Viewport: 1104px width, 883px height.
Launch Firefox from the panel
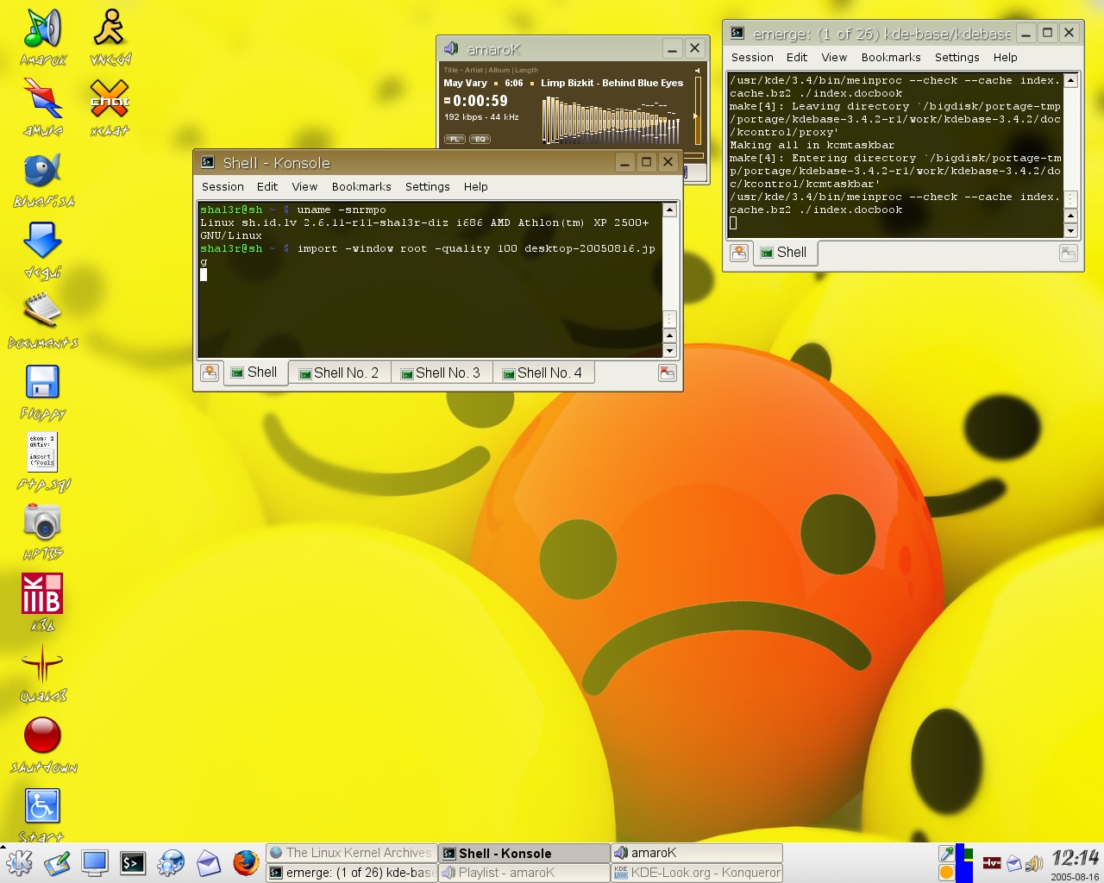coord(246,862)
